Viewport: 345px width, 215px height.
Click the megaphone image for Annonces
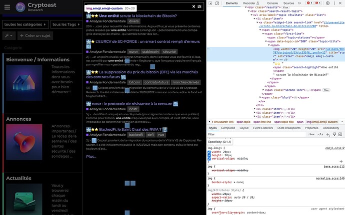point(24,142)
